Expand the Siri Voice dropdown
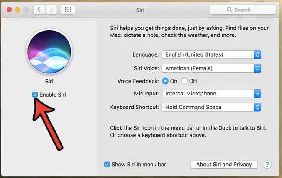Viewport: 282px width, 178px height. (x=212, y=68)
